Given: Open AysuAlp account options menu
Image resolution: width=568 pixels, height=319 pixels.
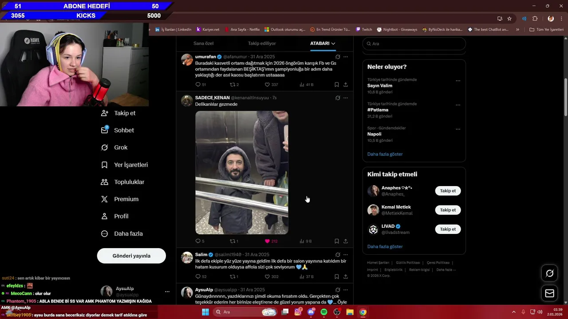Looking at the screenshot, I should coord(167,292).
